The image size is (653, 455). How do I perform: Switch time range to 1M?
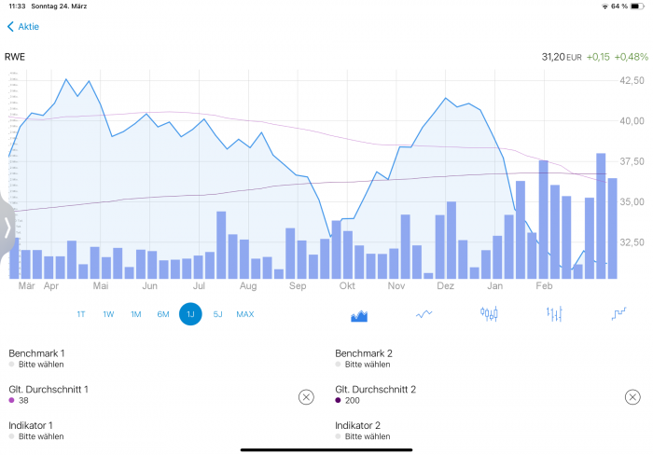point(136,314)
